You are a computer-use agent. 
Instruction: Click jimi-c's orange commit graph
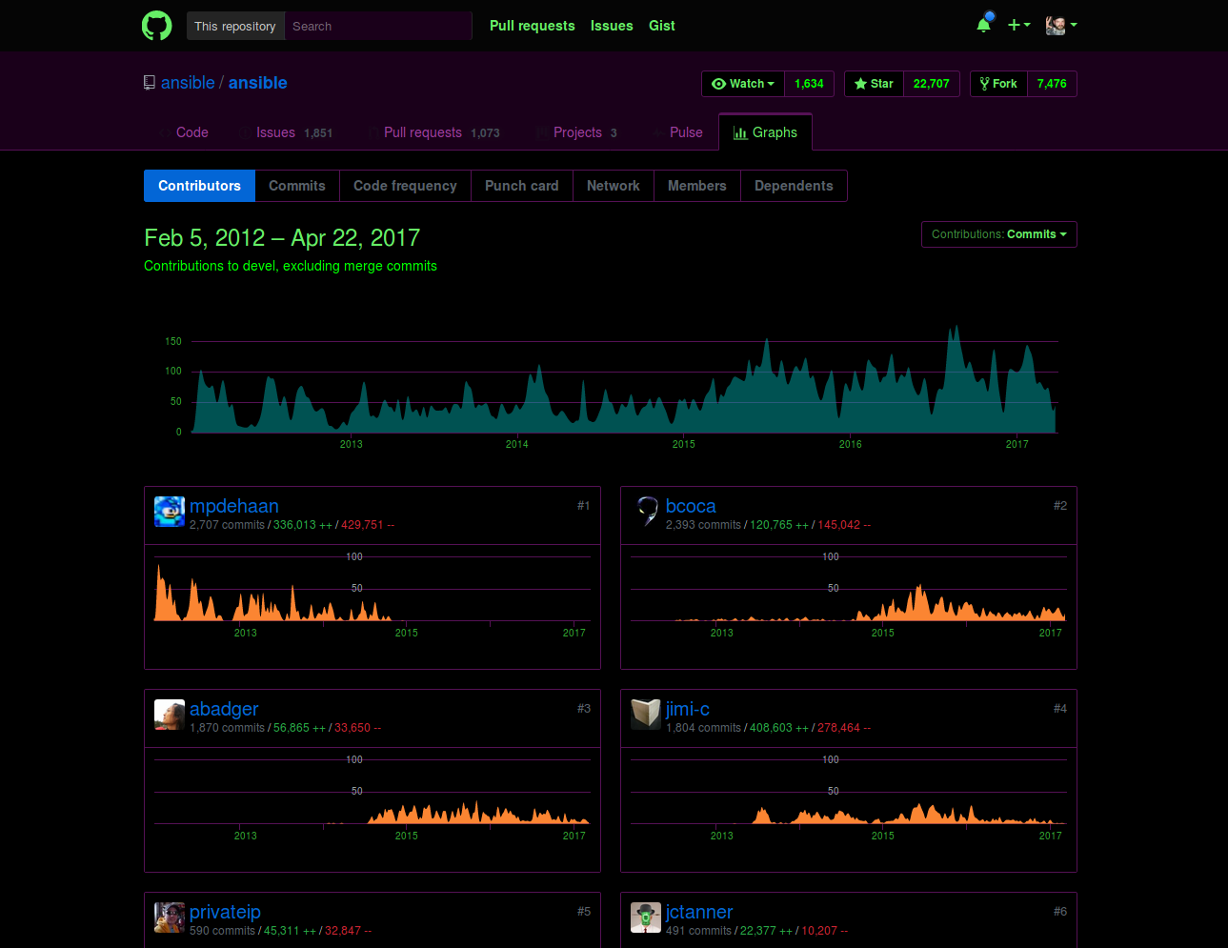click(848, 794)
